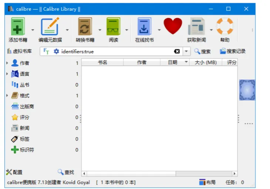
Task: Click the blue book cover thumbnail
Action: [x=247, y=90]
